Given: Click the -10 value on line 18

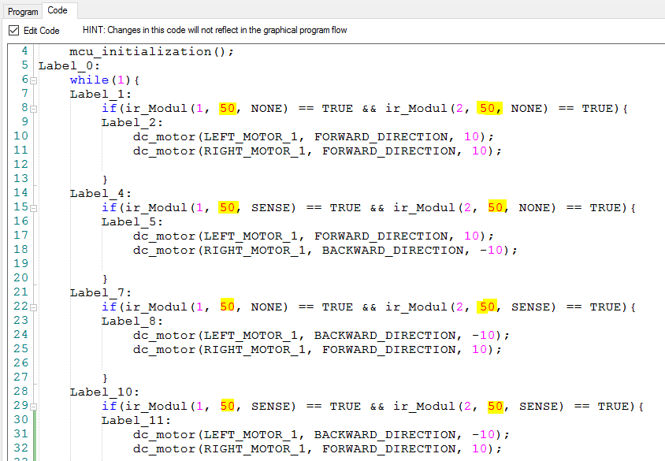Looking at the screenshot, I should pyautogui.click(x=491, y=251).
